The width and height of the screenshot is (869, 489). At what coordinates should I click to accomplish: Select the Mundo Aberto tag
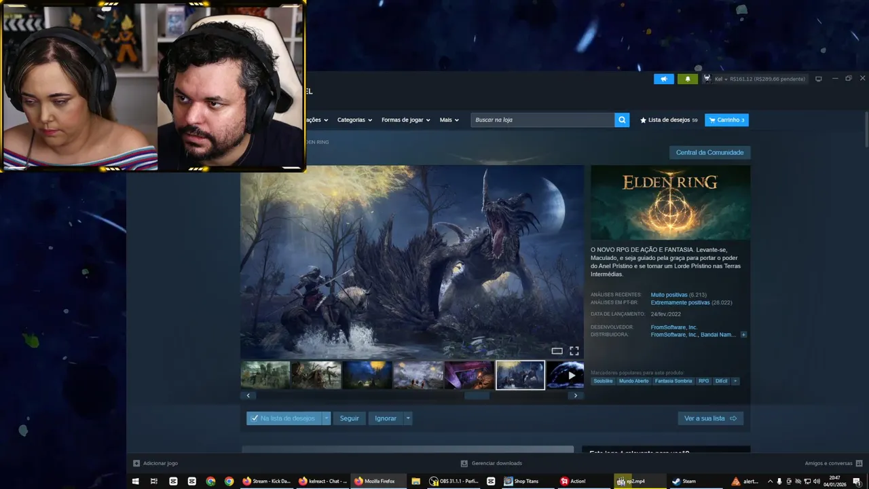[x=633, y=381]
